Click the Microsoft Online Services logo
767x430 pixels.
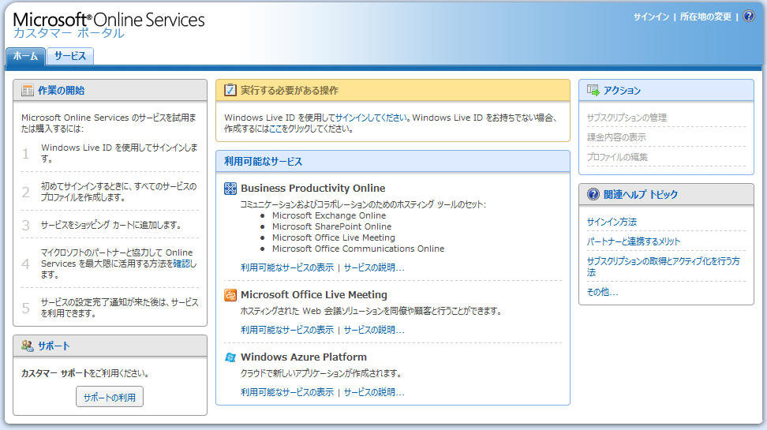point(109,20)
